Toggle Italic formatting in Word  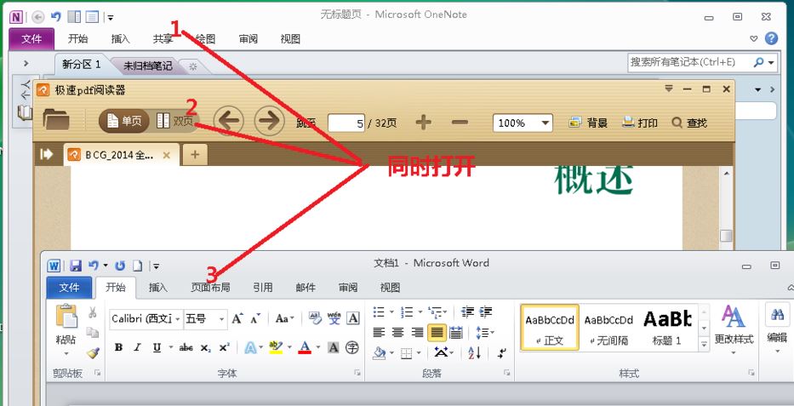[x=137, y=347]
